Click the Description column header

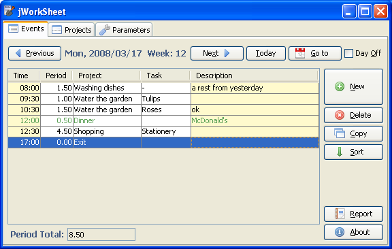(255, 76)
